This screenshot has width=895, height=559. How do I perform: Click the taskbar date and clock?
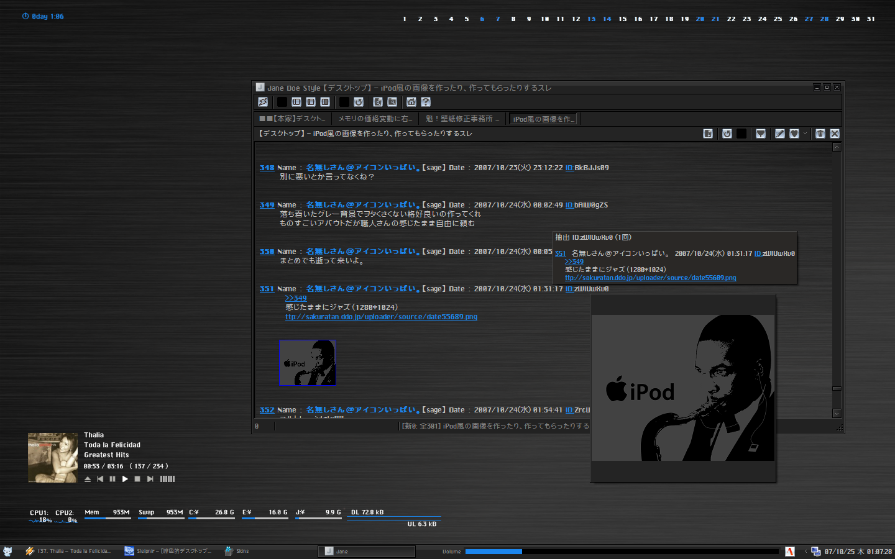(858, 552)
